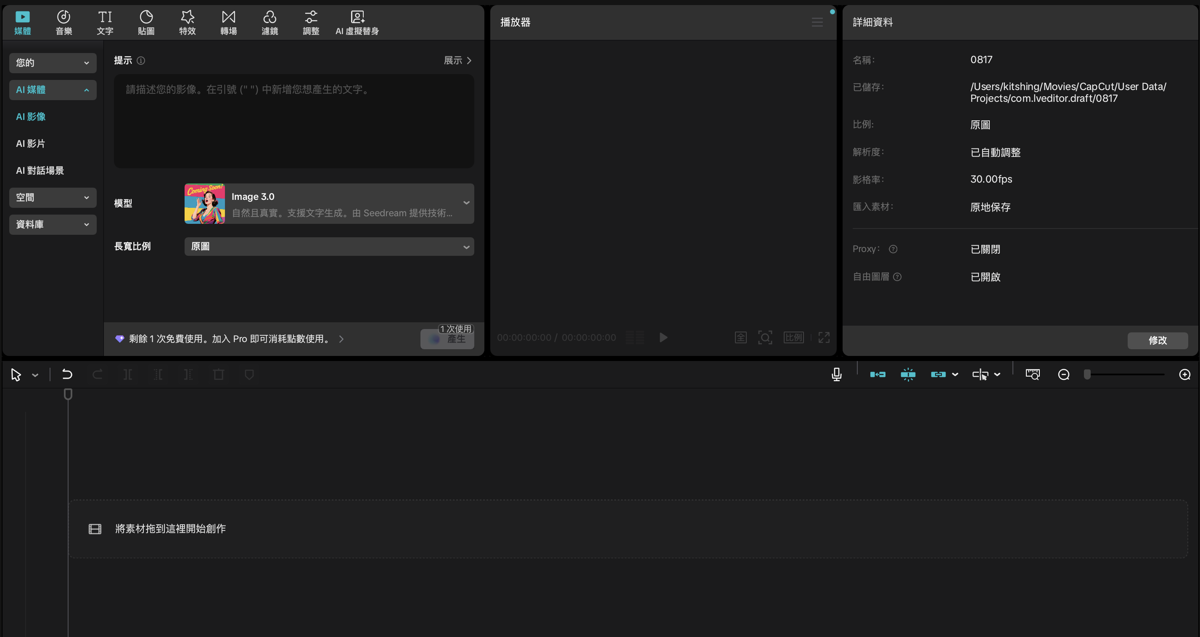
Task: Open the 長寬比例 aspect ratio dropdown
Action: 329,247
